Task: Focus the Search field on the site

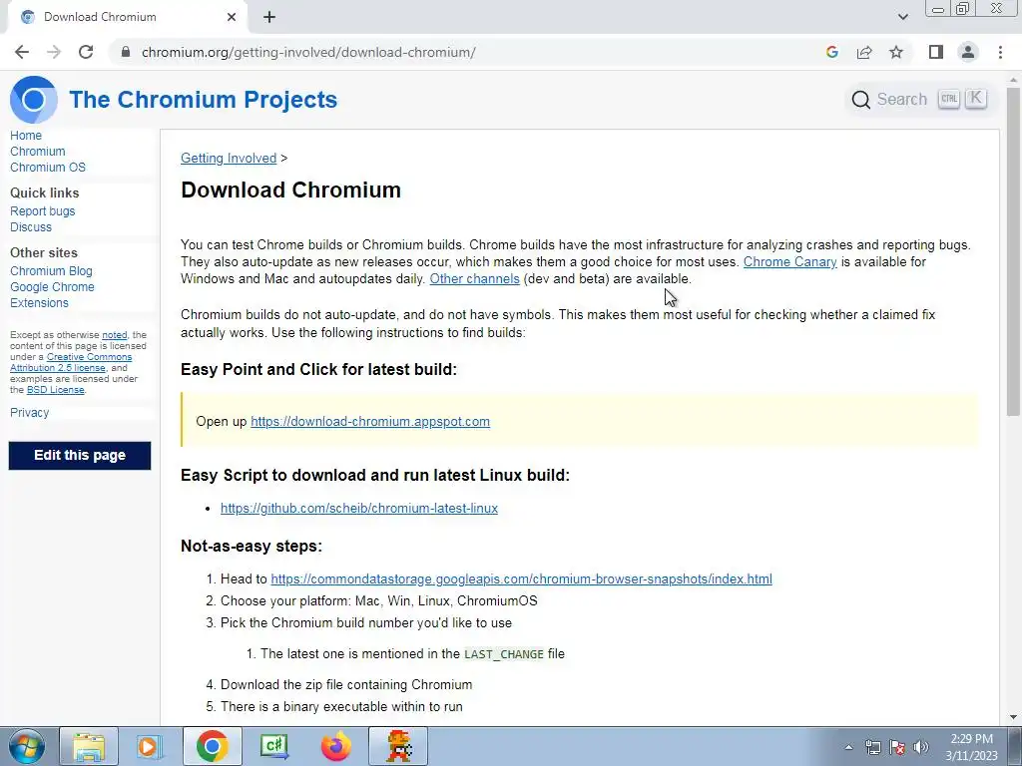Action: (921, 100)
